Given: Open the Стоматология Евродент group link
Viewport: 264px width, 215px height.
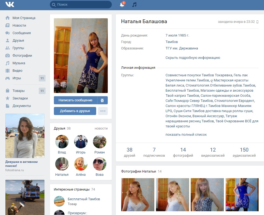Looking at the screenshot, I should 235,101.
